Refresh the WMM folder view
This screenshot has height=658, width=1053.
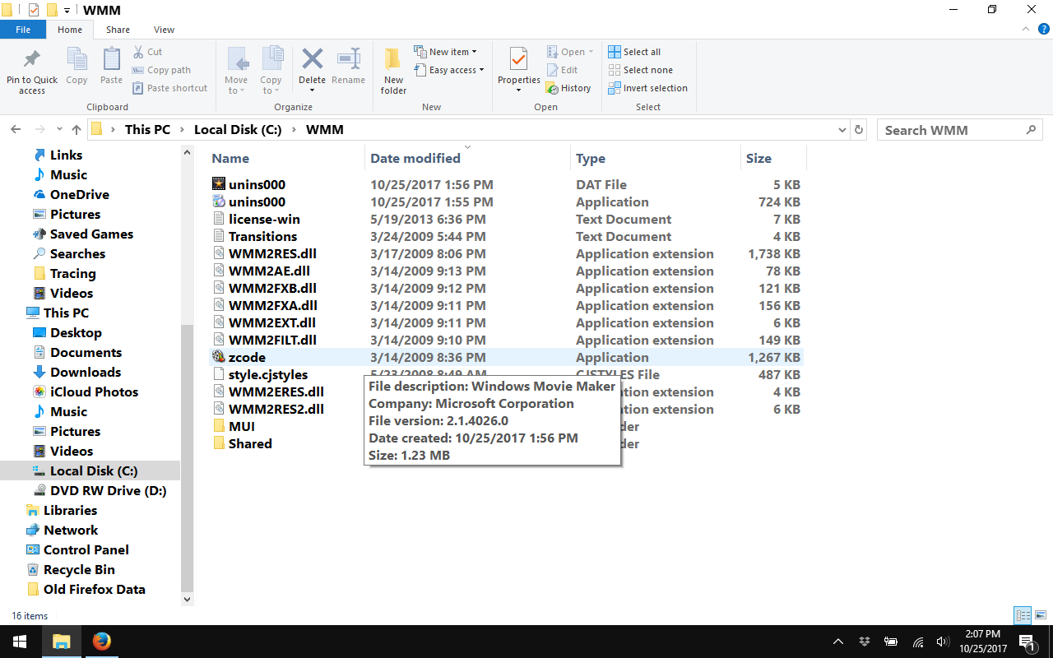(859, 130)
